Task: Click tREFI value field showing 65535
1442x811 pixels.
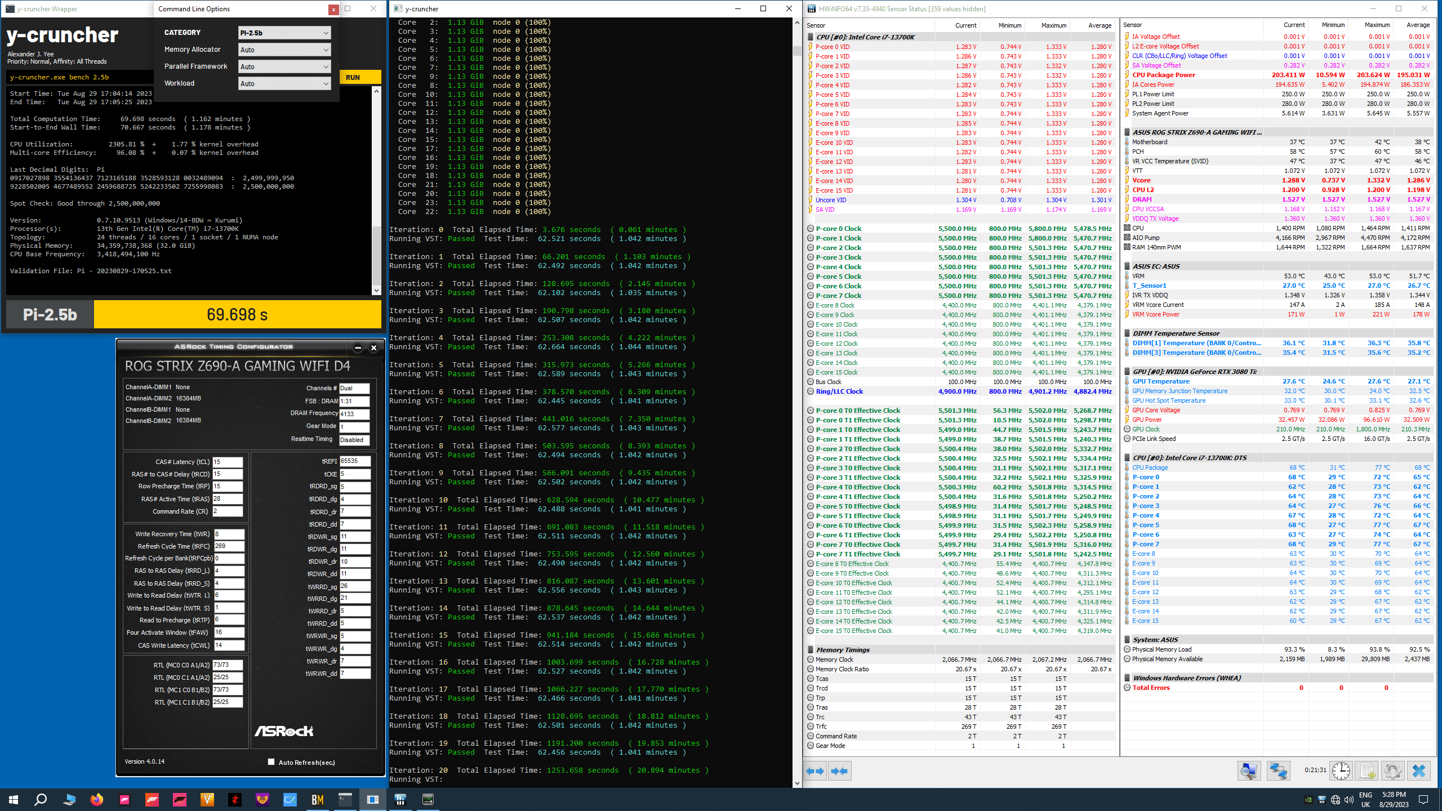Action: tap(355, 461)
